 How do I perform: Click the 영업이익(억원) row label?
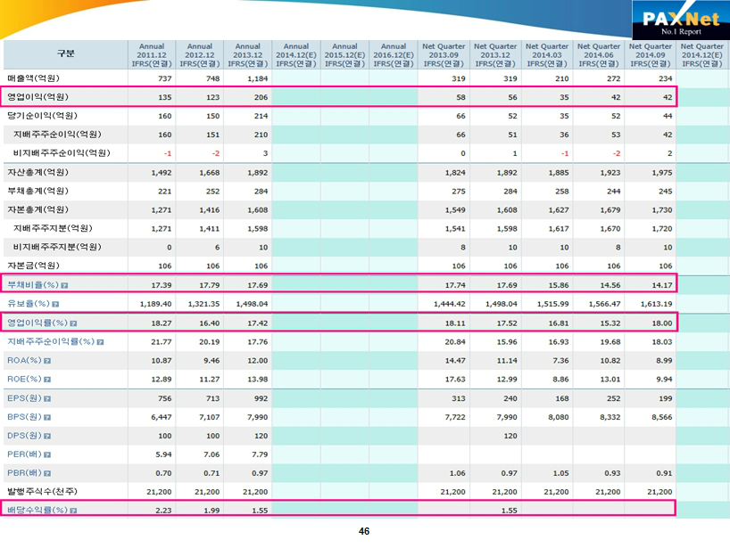click(37, 97)
